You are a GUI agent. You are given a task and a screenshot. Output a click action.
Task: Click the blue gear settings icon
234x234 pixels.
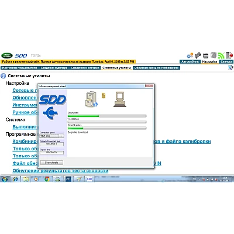190,56
